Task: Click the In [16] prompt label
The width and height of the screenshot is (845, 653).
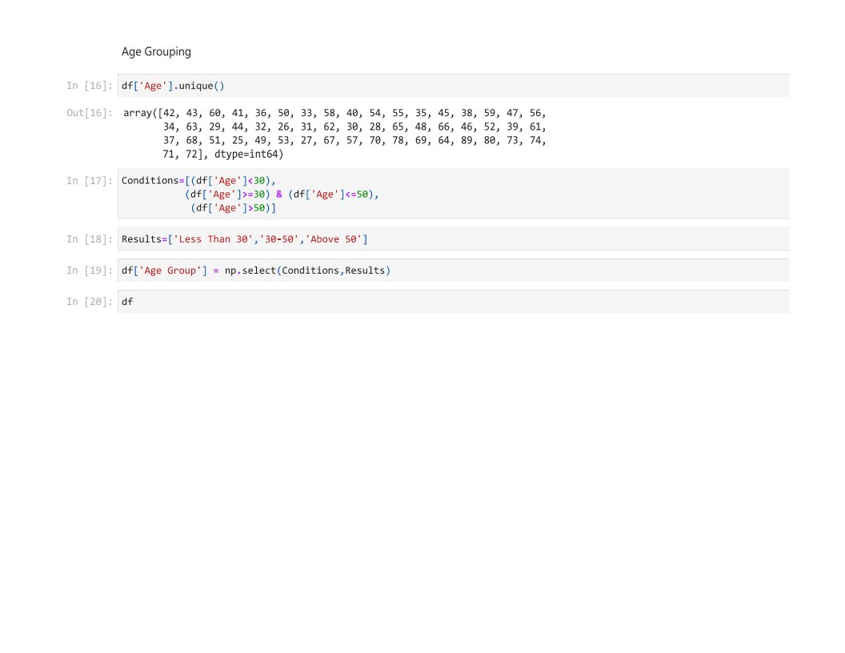Action: tap(90, 86)
